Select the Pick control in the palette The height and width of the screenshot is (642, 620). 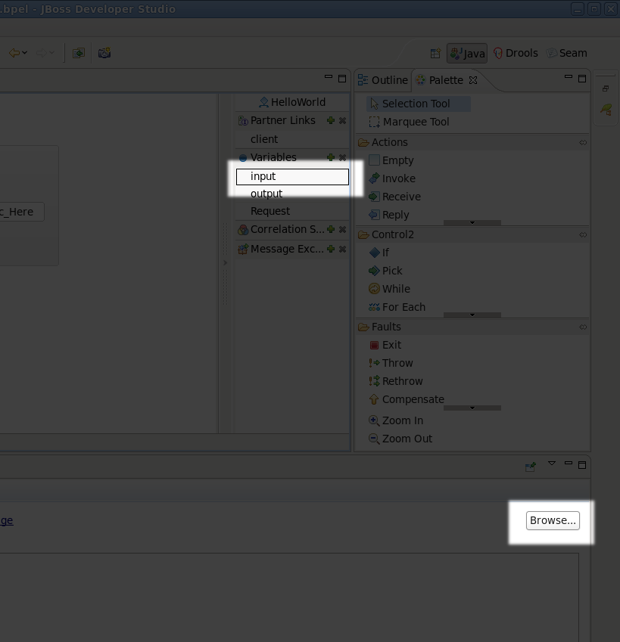393,271
